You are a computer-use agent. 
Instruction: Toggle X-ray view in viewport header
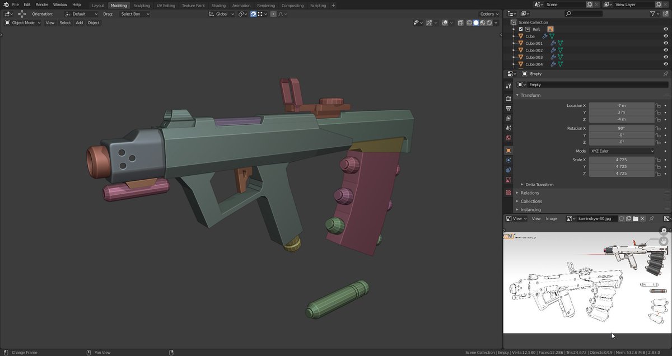click(460, 23)
